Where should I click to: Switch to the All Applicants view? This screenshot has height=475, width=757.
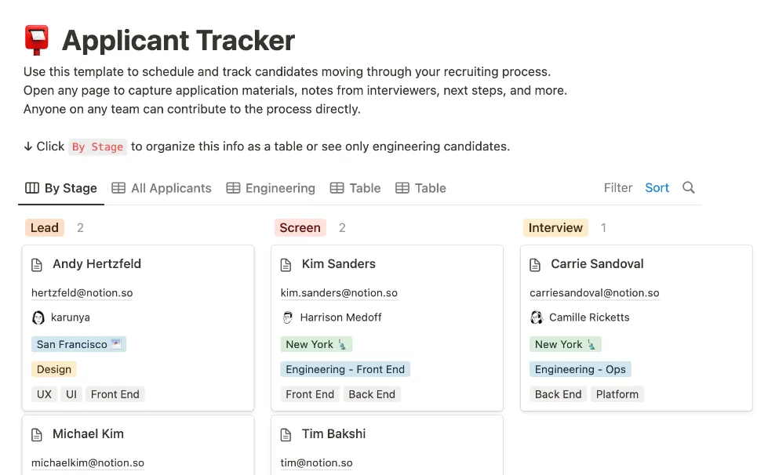(162, 188)
